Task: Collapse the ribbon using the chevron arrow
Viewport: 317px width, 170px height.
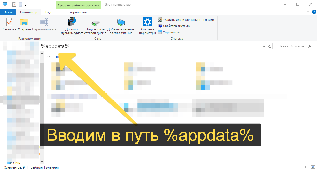Action: pos(308,12)
